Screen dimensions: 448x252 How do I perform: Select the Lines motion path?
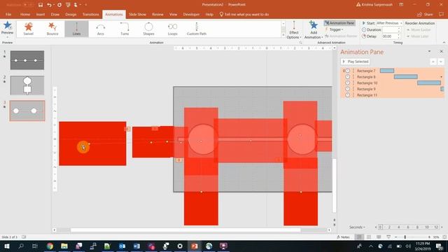(76, 29)
